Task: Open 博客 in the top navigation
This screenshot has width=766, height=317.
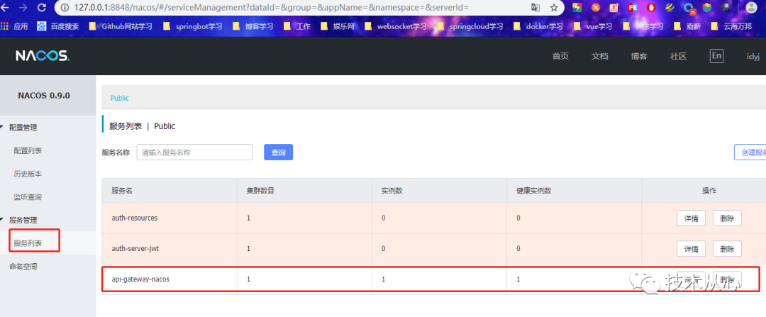Action: [x=639, y=56]
